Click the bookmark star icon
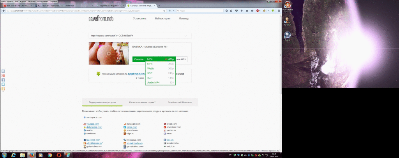Viewport: 399px width, 158px height. click(226, 11)
